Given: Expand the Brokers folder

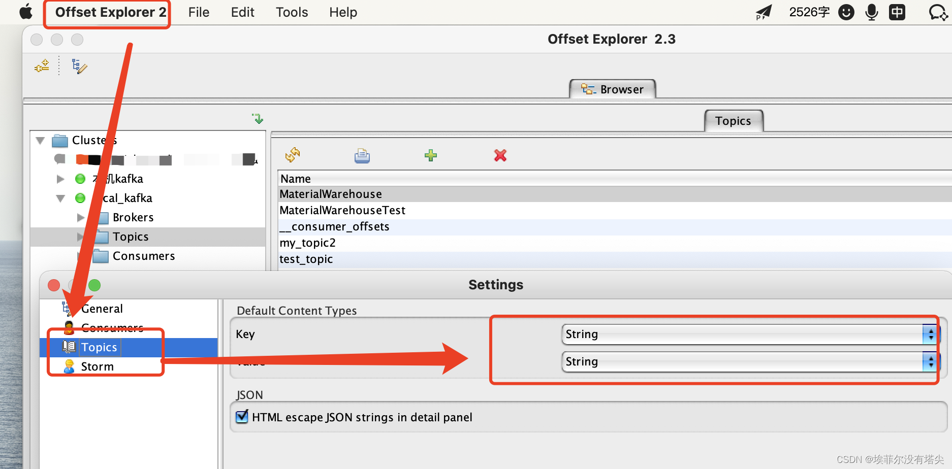Looking at the screenshot, I should 81,218.
